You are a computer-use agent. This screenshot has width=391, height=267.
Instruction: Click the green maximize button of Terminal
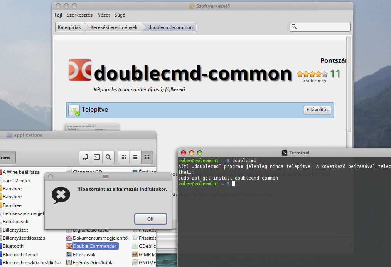click(200, 153)
